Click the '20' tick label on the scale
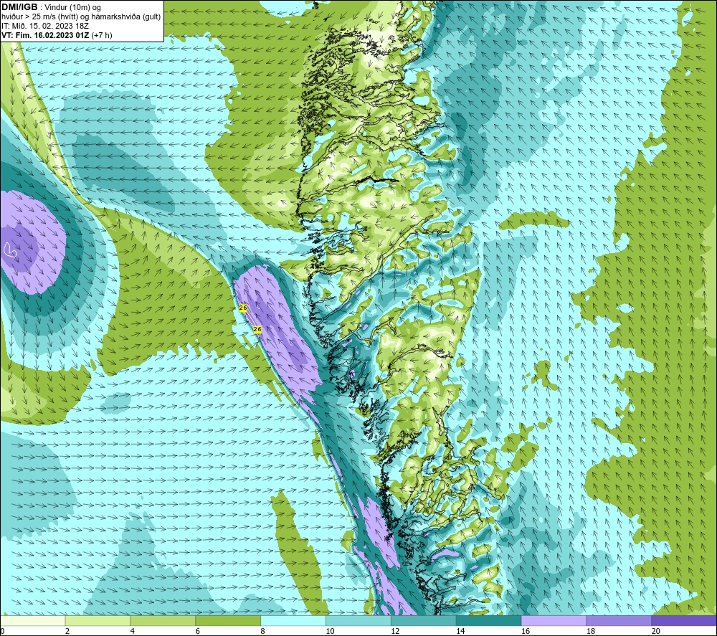This screenshot has height=636, width=717. [x=656, y=631]
